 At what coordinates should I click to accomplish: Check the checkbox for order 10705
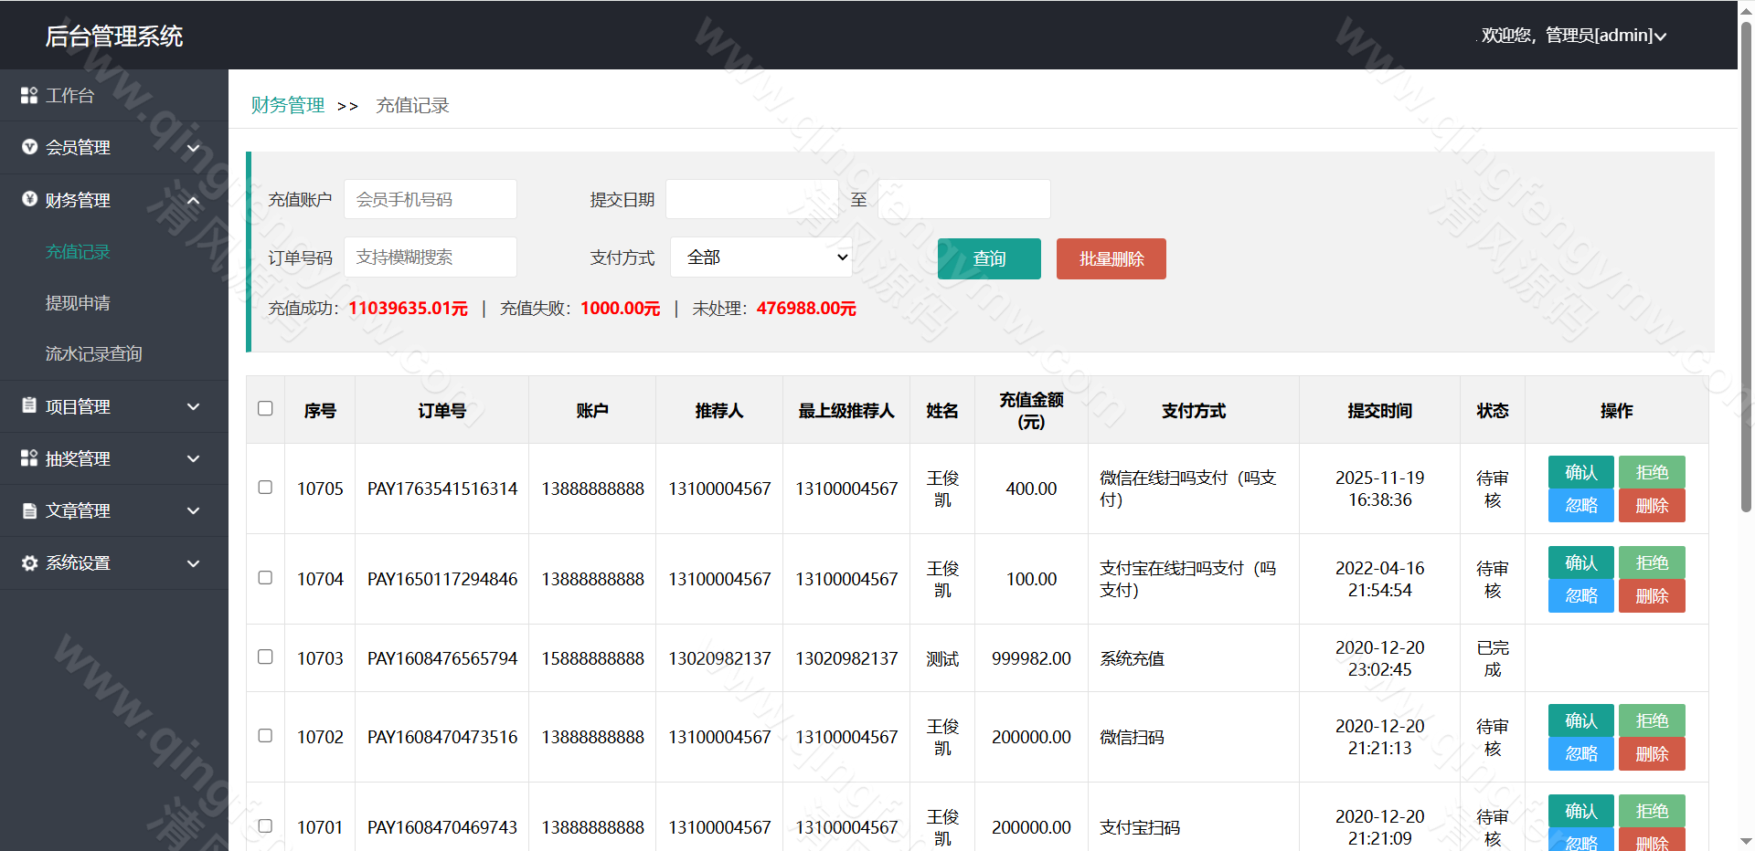pos(265,488)
